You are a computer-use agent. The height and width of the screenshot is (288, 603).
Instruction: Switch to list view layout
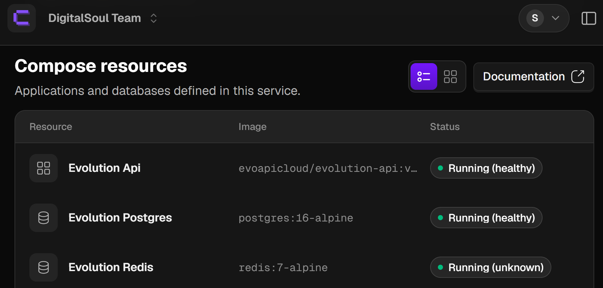[x=424, y=77]
